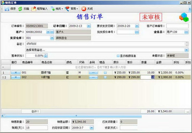Screen dimensions: 192x133
Task: Click the Scan (扫描) toolbar icon
Action: click(x=20, y=9)
